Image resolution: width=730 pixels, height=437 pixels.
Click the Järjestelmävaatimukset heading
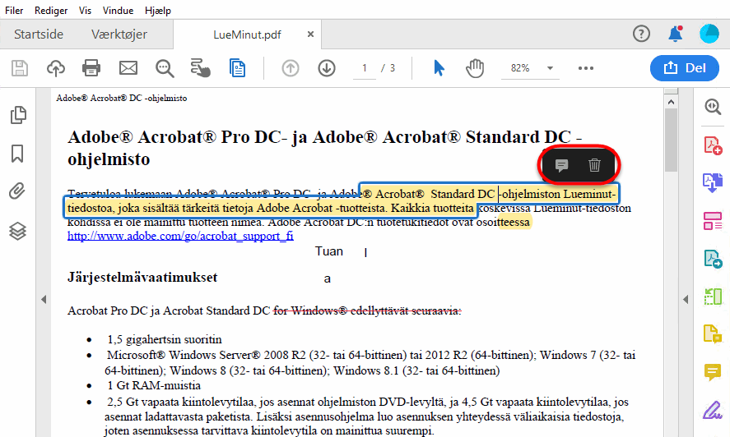coord(142,278)
